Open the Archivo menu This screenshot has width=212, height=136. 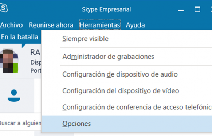coord(11,25)
